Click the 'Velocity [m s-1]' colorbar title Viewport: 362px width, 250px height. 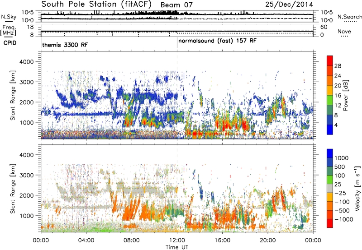357,188
